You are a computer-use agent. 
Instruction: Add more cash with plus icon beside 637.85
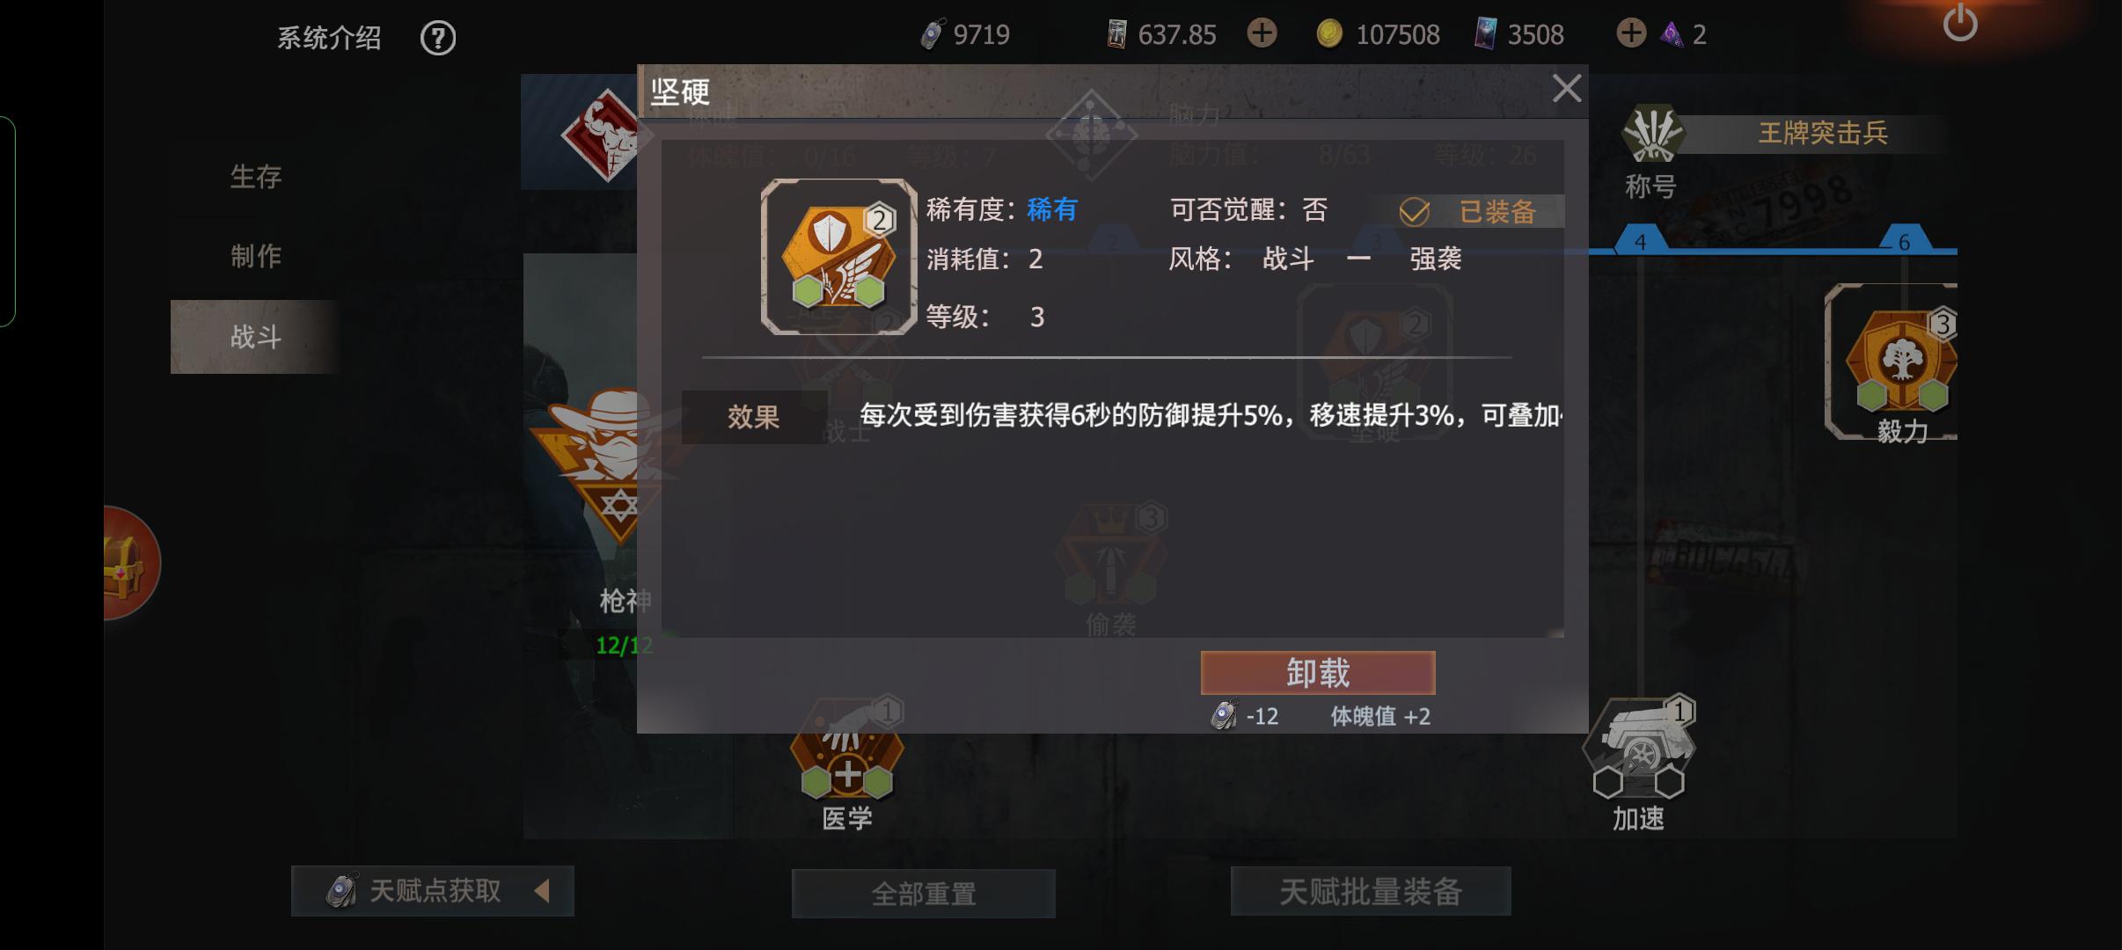tap(1262, 33)
